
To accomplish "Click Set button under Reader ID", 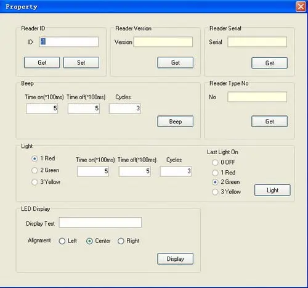I will click(81, 62).
